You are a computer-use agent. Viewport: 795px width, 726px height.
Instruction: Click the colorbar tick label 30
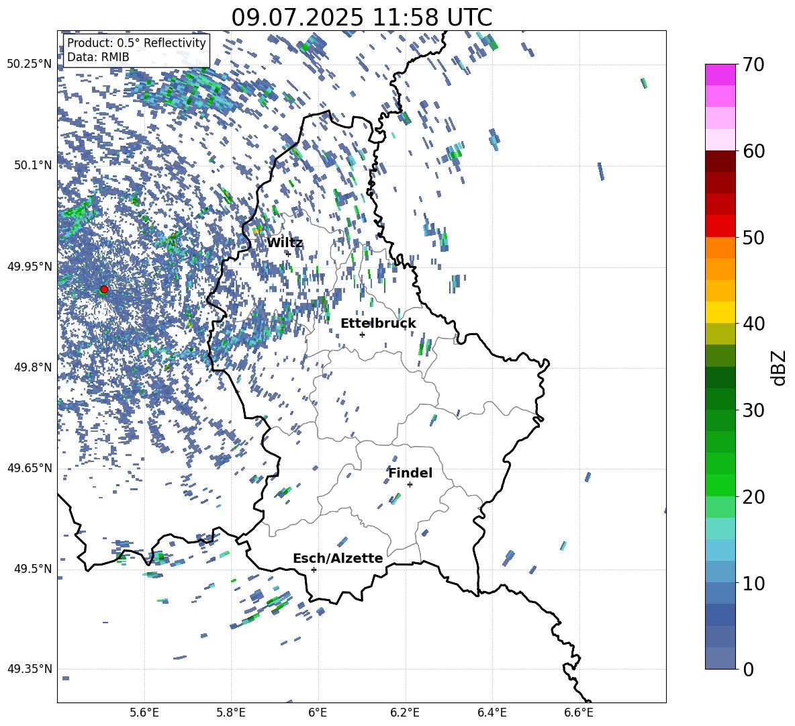click(753, 410)
